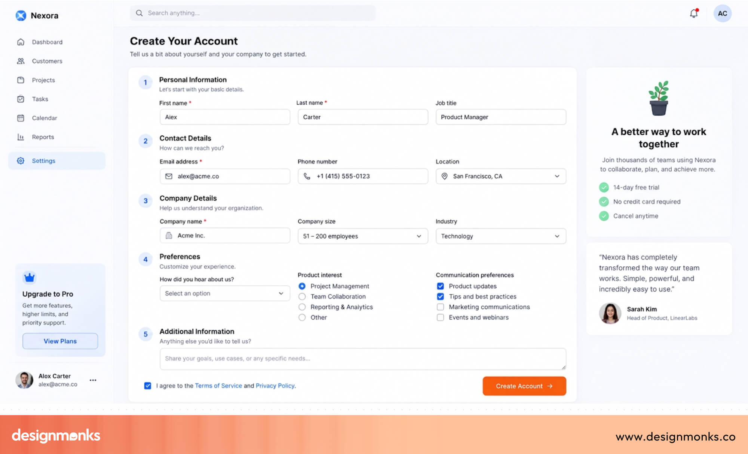The height and width of the screenshot is (454, 748).
Task: Click the AC profile avatar
Action: [722, 13]
